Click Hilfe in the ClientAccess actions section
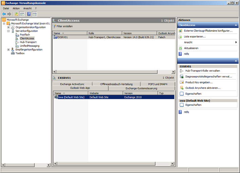Screen dimensions: 240x173 click(186, 54)
